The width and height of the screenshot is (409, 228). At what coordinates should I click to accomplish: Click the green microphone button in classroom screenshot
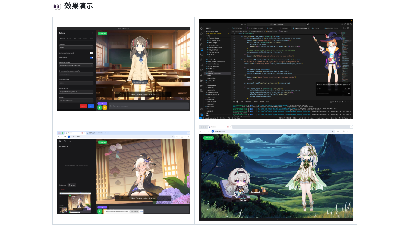pyautogui.click(x=100, y=107)
